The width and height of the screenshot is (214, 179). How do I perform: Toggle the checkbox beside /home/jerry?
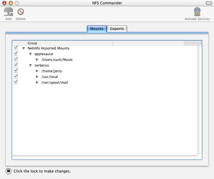(x=16, y=71)
